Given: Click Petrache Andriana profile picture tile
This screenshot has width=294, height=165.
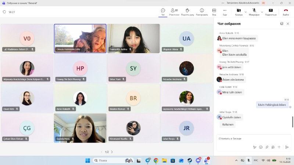Looking at the screenshot, I should coord(186,68).
